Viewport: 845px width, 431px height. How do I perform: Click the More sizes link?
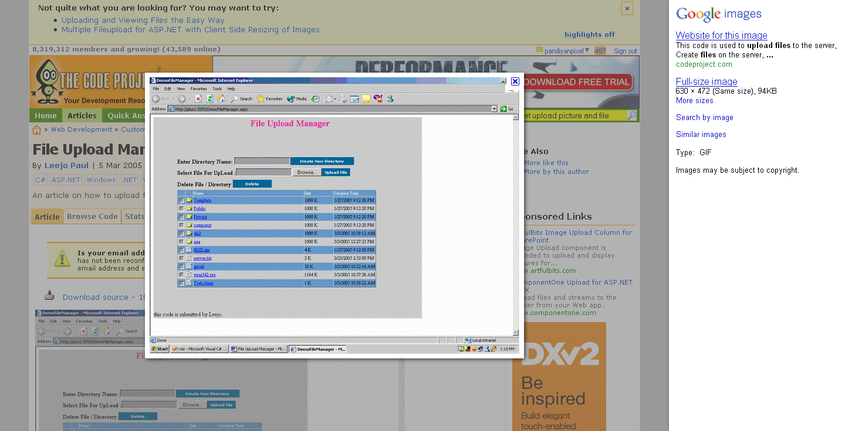695,101
